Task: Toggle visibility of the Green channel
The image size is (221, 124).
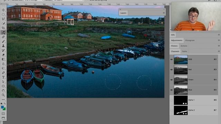Action: (x=172, y=80)
